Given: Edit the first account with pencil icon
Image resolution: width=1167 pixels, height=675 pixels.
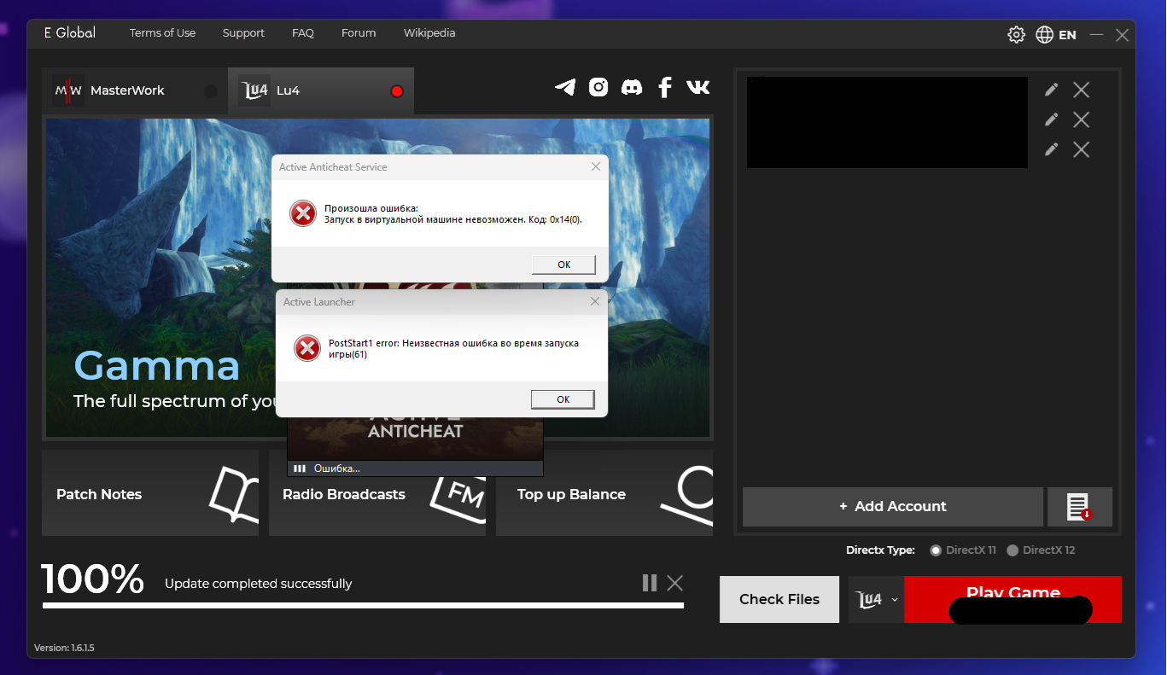Looking at the screenshot, I should click(x=1052, y=90).
